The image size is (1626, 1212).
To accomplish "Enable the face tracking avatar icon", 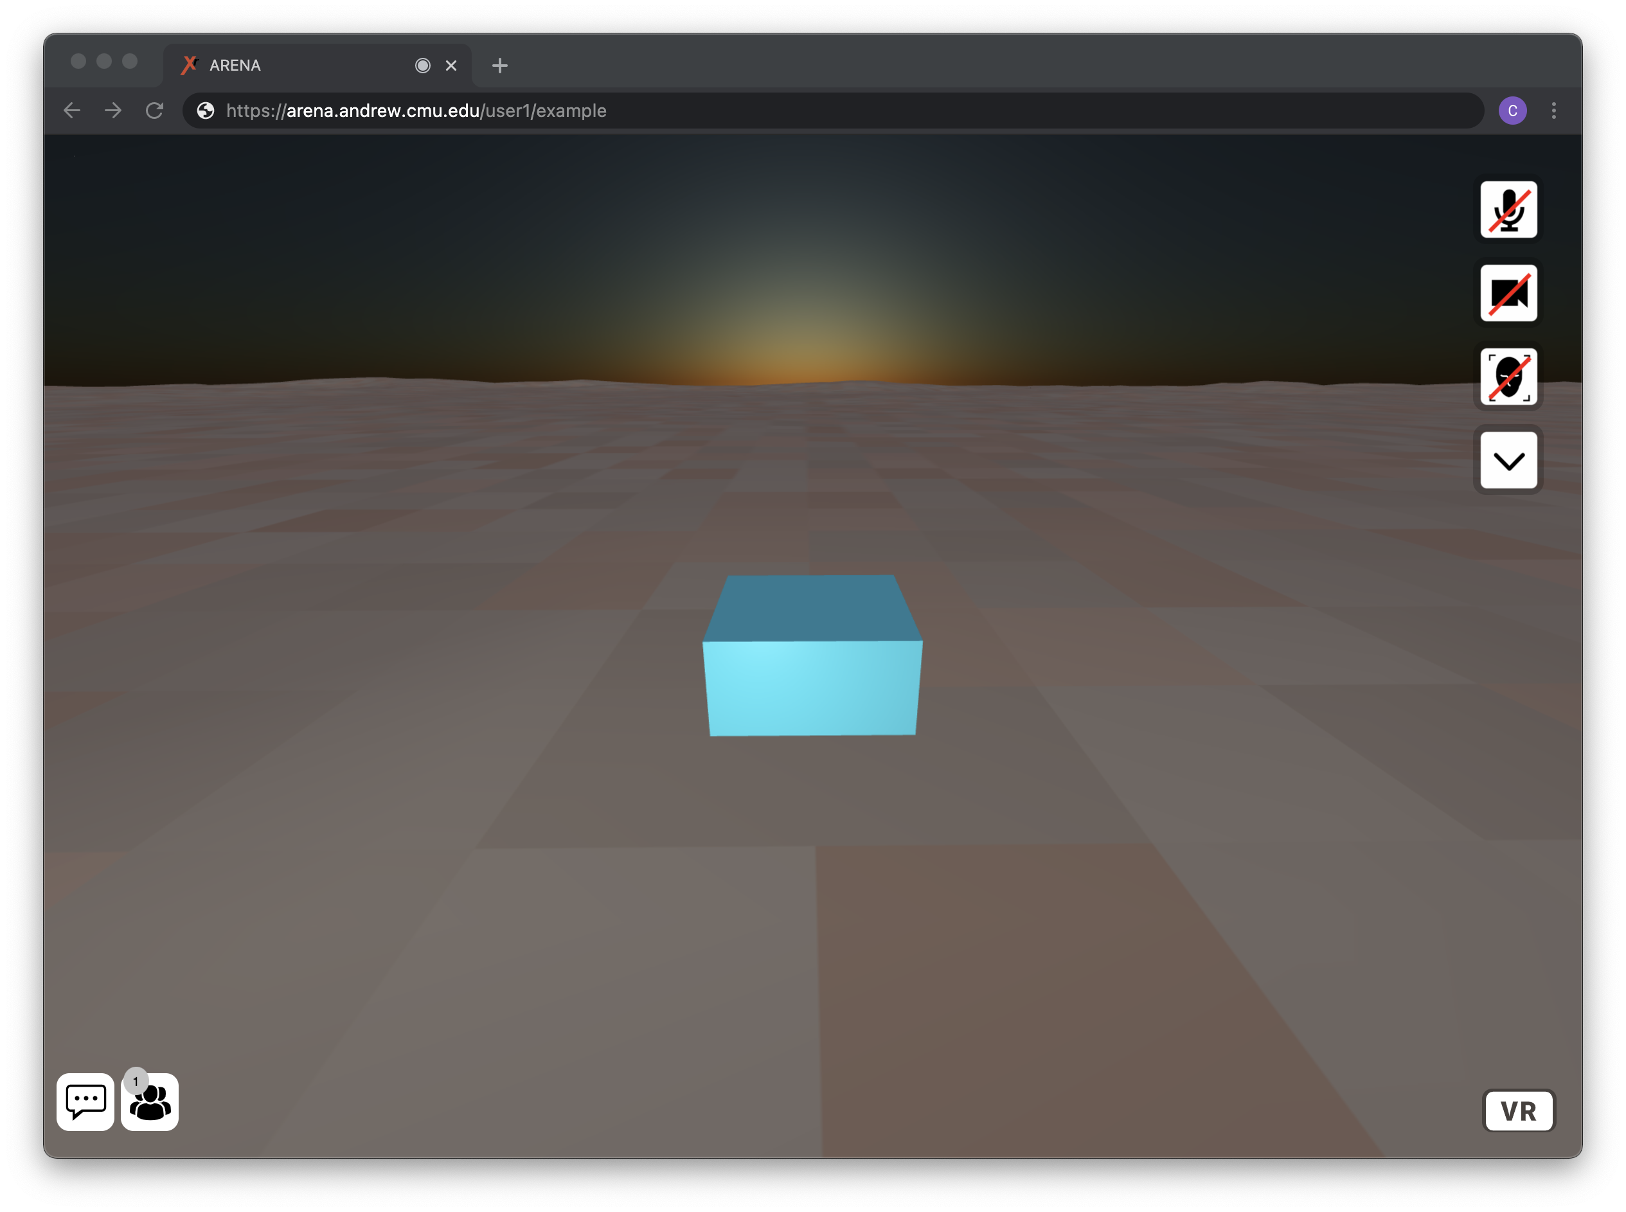I will 1508,377.
